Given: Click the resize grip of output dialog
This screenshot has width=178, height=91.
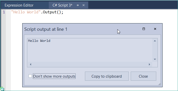Looking at the screenshot, I should pyautogui.click(x=160, y=84).
